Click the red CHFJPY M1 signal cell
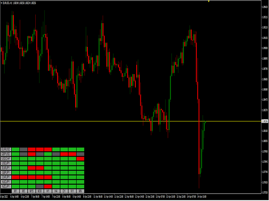269x201 pixels. click(16, 177)
